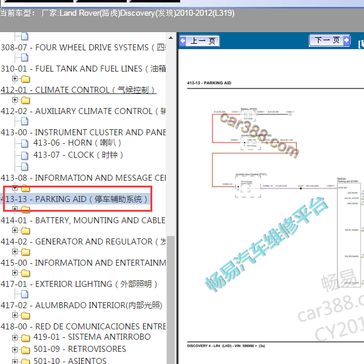Select 412-02 - AUXILIARY CLIMATE CONTROL
This screenshot has width=364, height=364.
[x=83, y=111]
